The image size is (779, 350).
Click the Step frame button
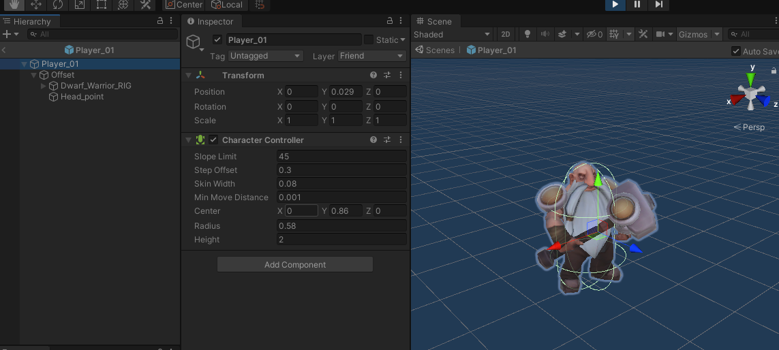pos(659,5)
